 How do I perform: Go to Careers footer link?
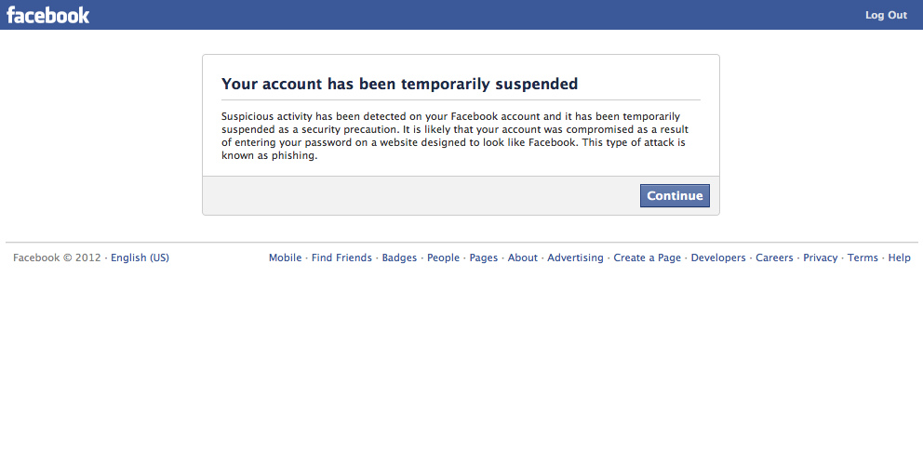(x=774, y=258)
